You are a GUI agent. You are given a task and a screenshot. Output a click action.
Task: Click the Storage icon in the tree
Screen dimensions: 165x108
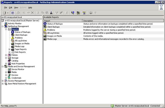[x=9, y=58]
